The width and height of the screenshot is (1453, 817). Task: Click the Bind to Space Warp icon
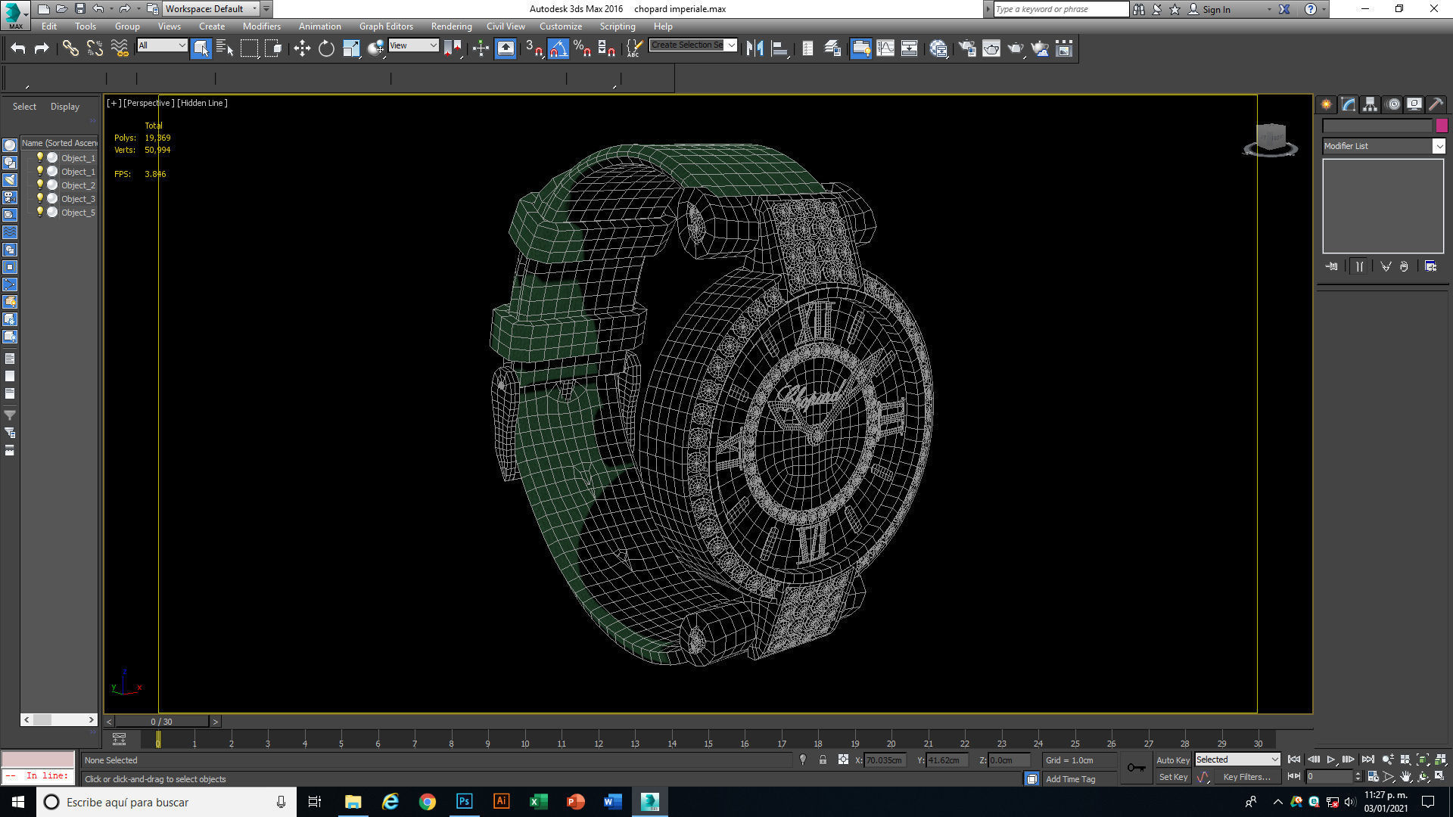click(120, 48)
